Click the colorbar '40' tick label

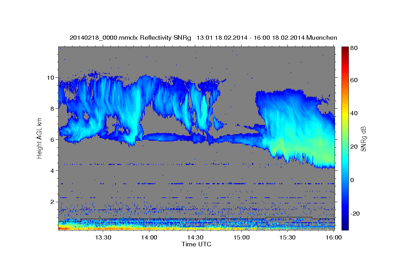354,113
